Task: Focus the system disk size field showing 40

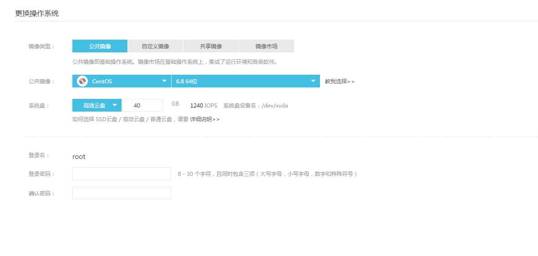Action: [142, 105]
